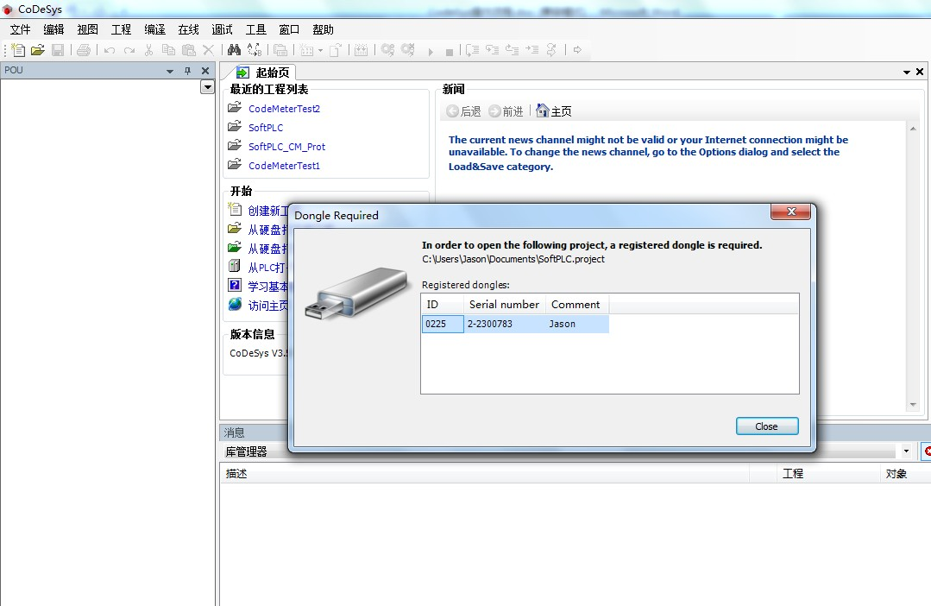Viewport: 931px width, 606px height.
Task: Click serial number 2-2300783
Action: [489, 324]
